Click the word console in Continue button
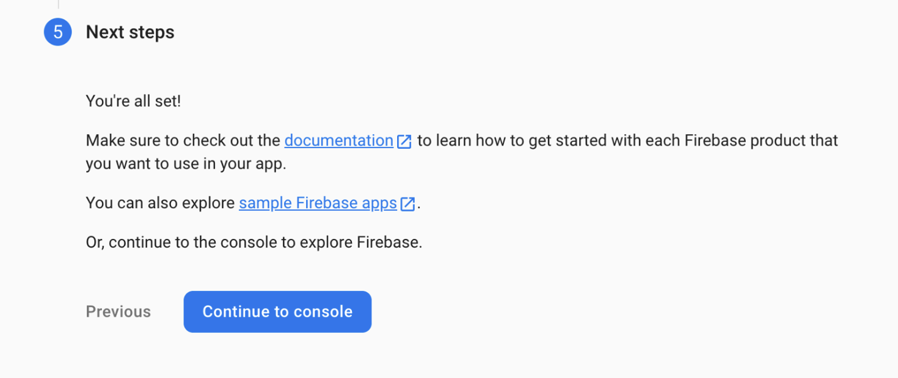Viewport: 898px width, 378px height. [x=323, y=312]
